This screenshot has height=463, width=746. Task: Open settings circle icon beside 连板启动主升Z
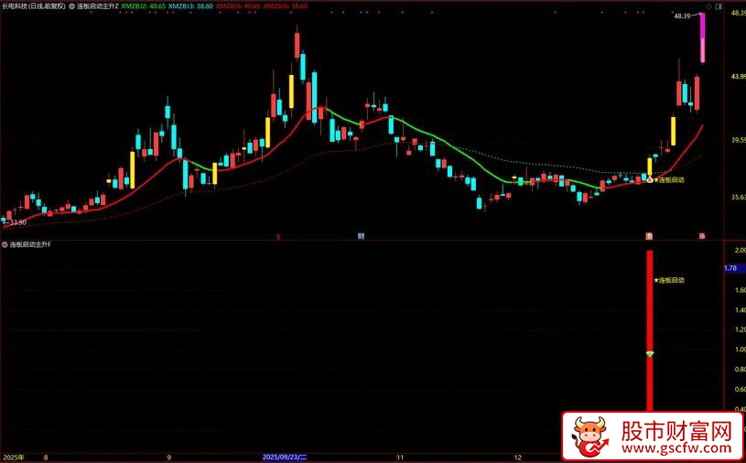[71, 6]
